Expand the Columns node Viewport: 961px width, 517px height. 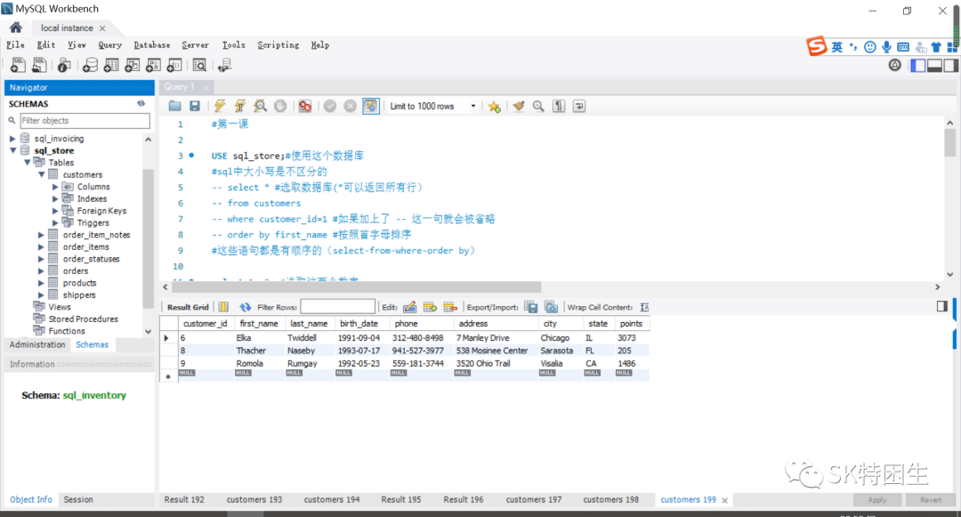coord(55,187)
